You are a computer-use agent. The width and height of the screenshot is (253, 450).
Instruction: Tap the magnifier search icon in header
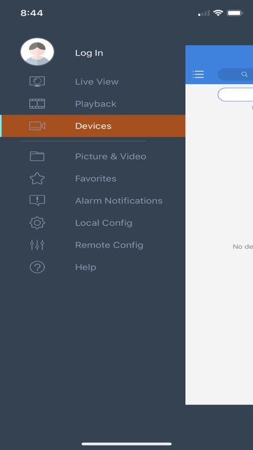(x=245, y=74)
